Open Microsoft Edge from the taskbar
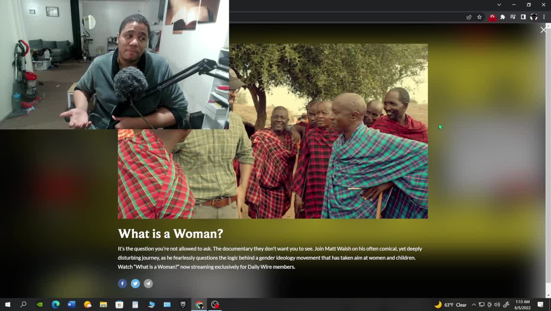Screen dimensions: 551x311 click(56, 305)
